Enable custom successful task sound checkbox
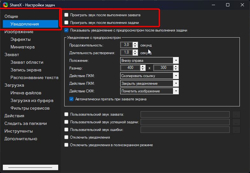Screen dimensions: 250x173 pos(66,122)
